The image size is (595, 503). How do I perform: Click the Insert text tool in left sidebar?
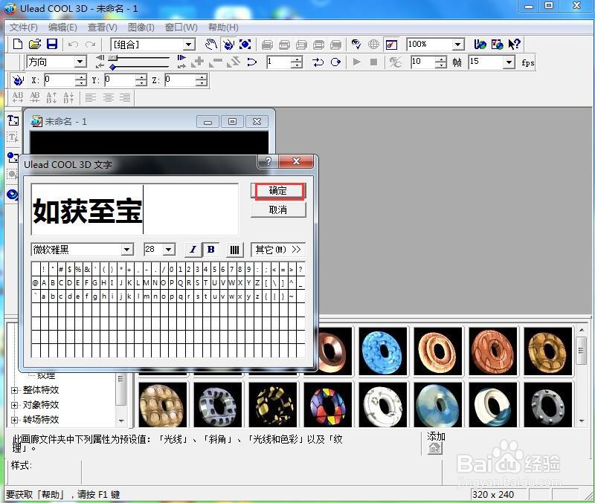[13, 120]
